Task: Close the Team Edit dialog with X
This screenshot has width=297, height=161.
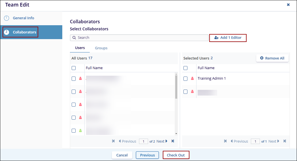Action: pos(288,5)
